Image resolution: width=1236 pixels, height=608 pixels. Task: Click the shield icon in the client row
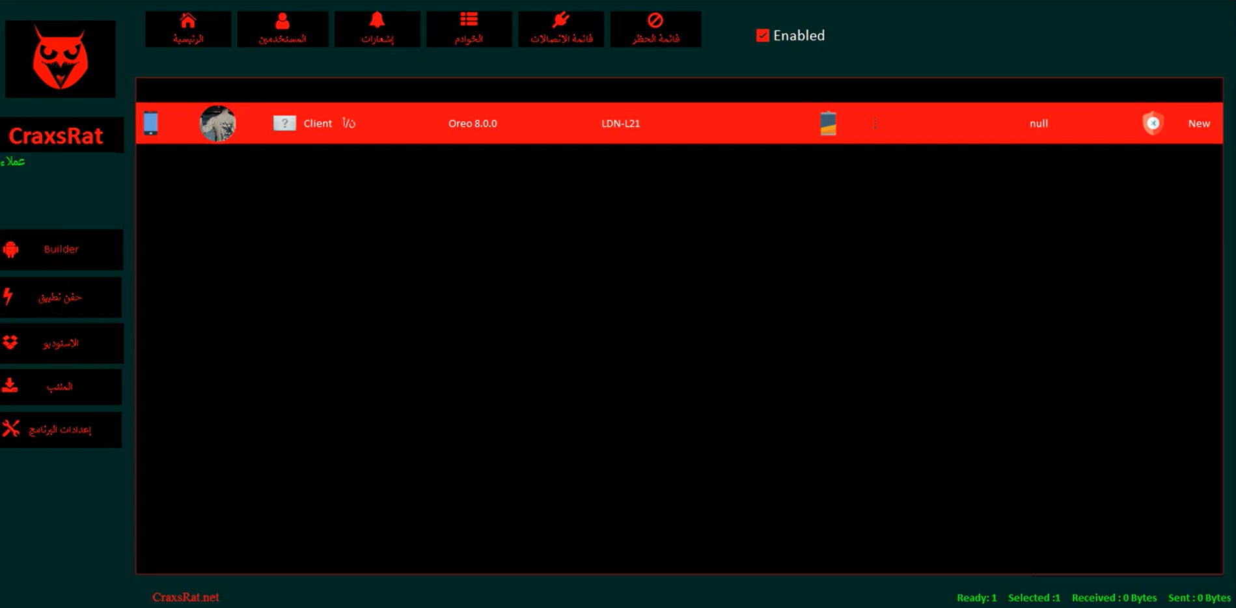1153,123
